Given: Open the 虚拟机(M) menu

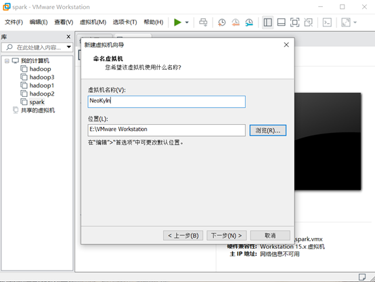Looking at the screenshot, I should (93, 22).
